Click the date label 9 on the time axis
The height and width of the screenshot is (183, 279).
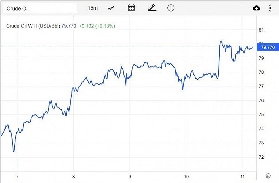pyautogui.click(x=130, y=176)
